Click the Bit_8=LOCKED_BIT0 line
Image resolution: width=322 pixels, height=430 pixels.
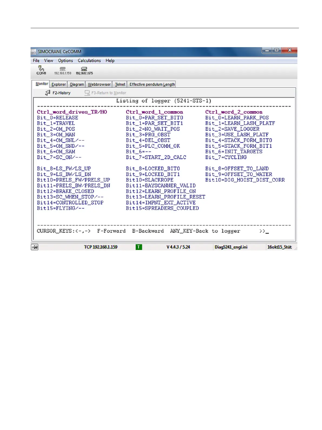click(x=153, y=169)
